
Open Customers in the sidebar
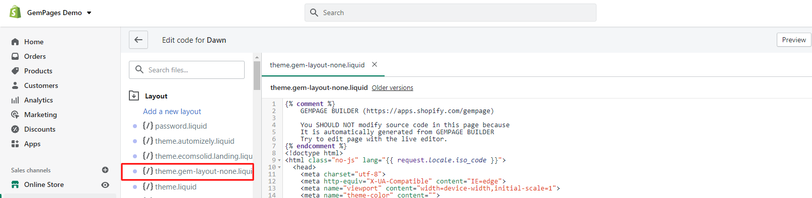(41, 85)
